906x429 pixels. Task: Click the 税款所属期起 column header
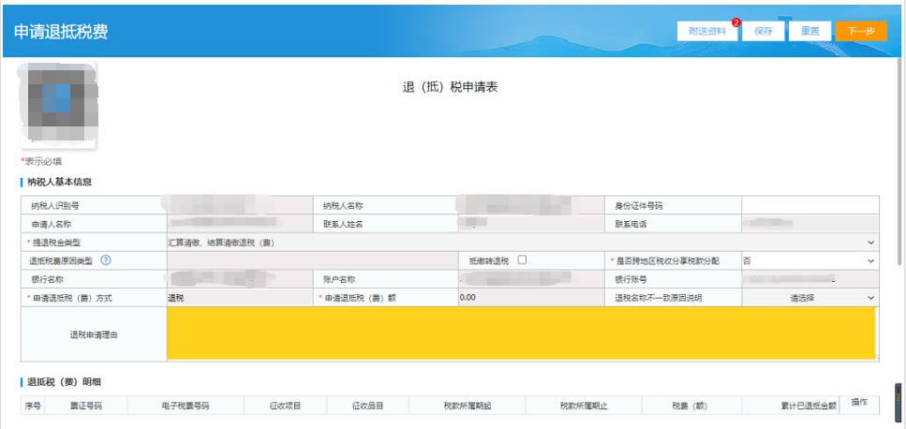pos(468,406)
